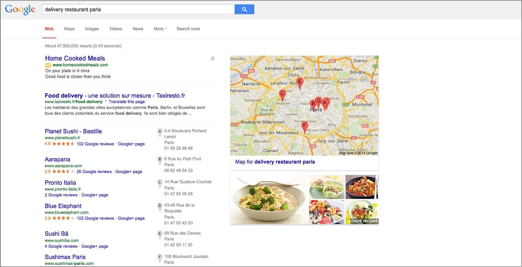Expand the arrow next to taxiresto.fr URL
The width and height of the screenshot is (522, 267).
point(106,101)
